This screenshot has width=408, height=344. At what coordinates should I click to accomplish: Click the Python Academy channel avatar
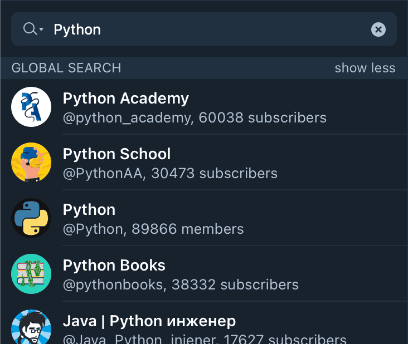pyautogui.click(x=31, y=107)
